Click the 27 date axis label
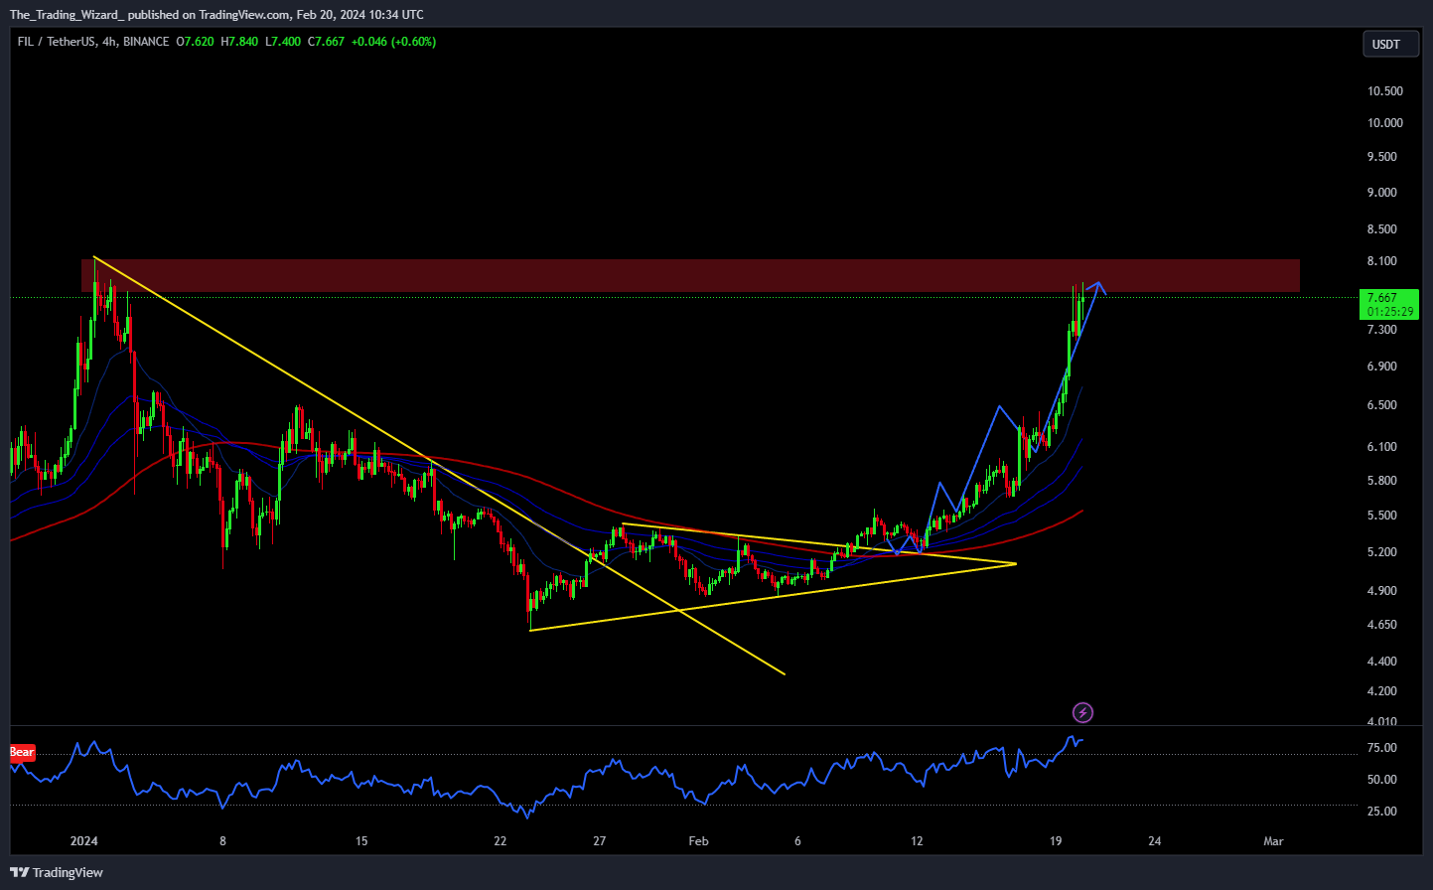1433x890 pixels. coord(600,841)
